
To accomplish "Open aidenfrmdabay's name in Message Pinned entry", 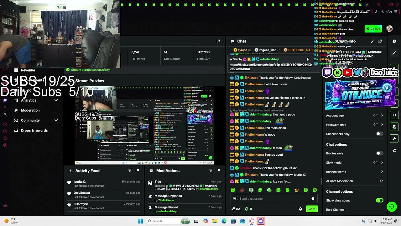I will click(x=168, y=211).
